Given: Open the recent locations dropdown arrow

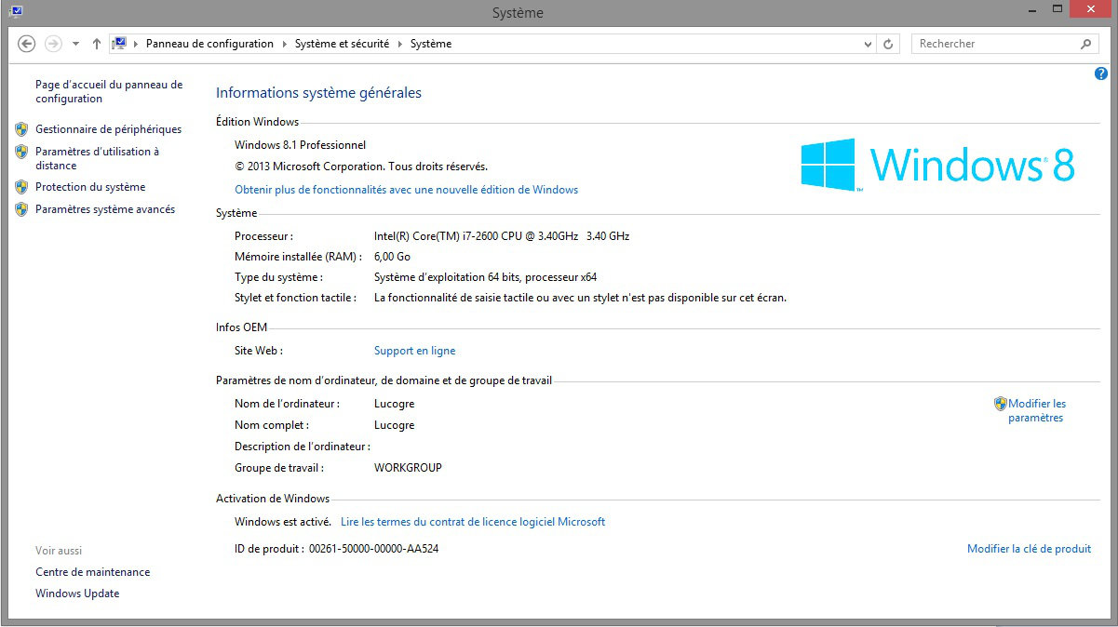Looking at the screenshot, I should (75, 44).
